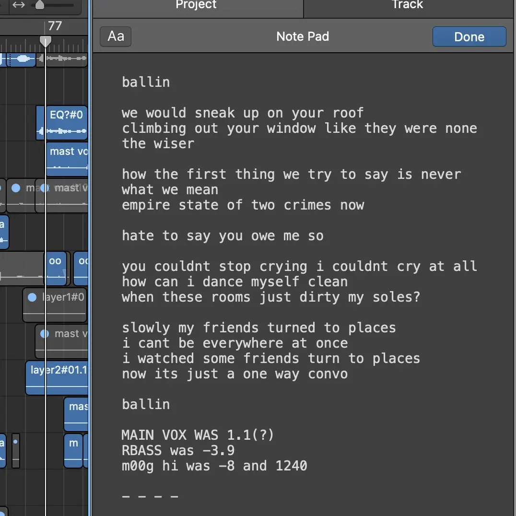Viewport: 516px width, 516px height.
Task: Open the Aa font formatting button
Action: (x=116, y=36)
